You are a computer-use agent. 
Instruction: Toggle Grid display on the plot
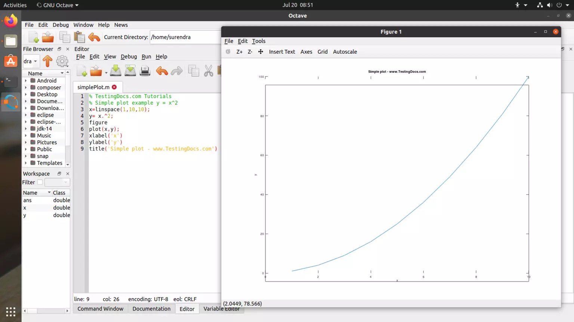[x=322, y=51]
